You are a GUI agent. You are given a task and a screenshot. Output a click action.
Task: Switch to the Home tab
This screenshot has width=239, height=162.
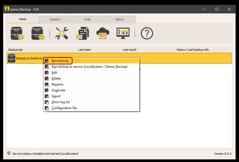23,19
